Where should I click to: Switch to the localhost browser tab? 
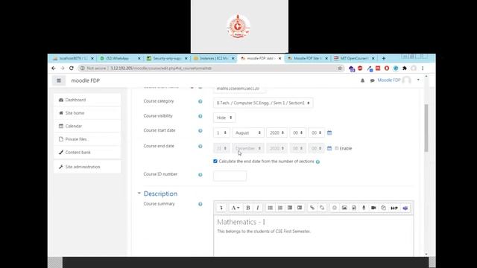tap(73, 58)
